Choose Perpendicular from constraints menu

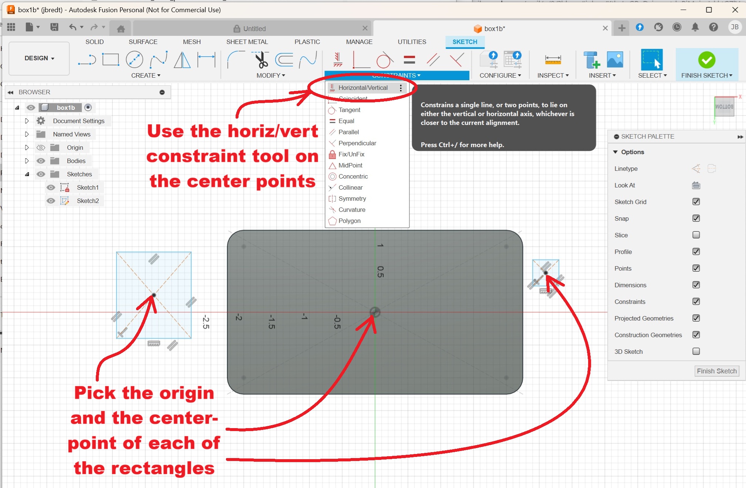357,143
